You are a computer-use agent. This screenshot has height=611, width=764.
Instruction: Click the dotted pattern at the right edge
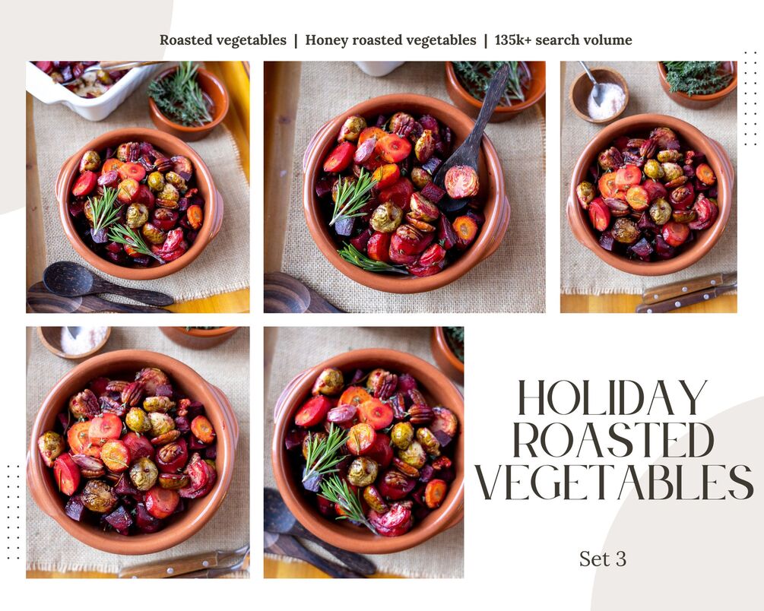click(750, 98)
